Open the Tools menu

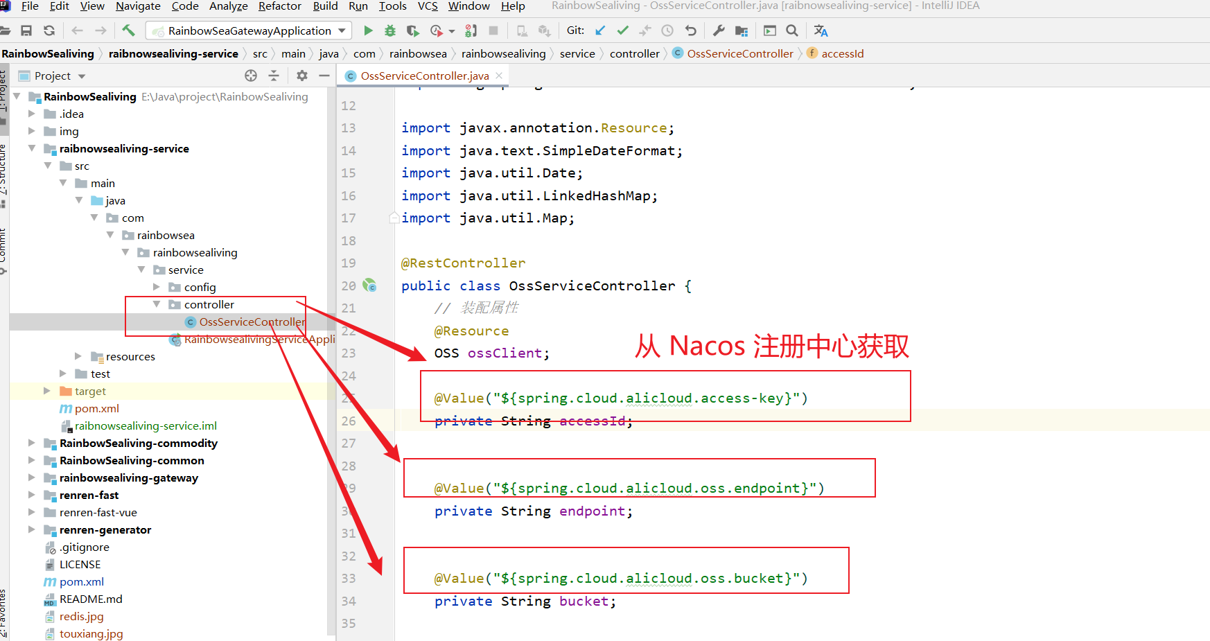tap(393, 6)
